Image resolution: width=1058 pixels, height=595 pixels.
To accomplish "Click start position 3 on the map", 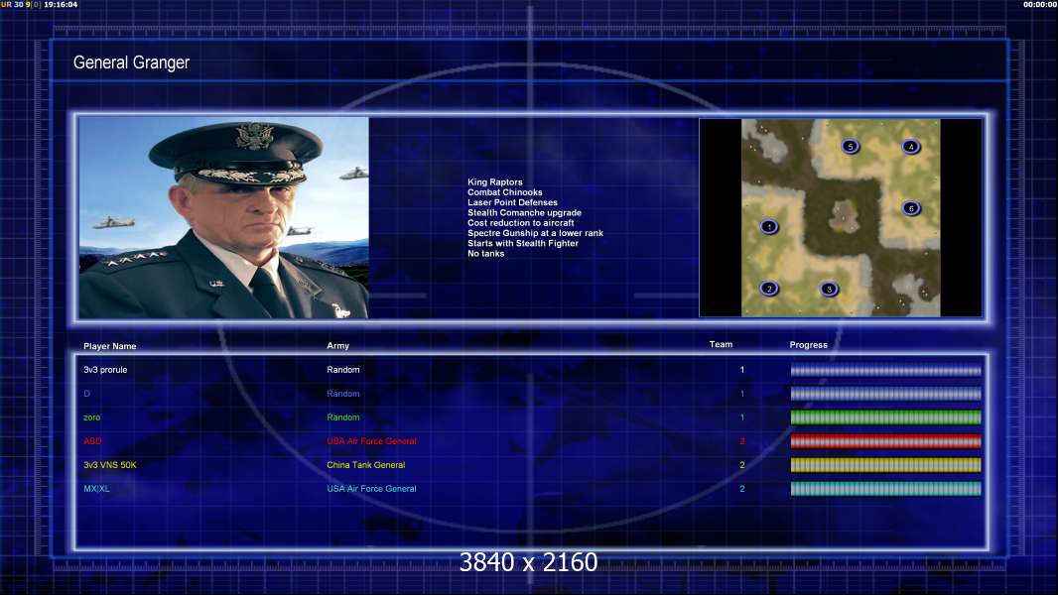I will point(830,290).
